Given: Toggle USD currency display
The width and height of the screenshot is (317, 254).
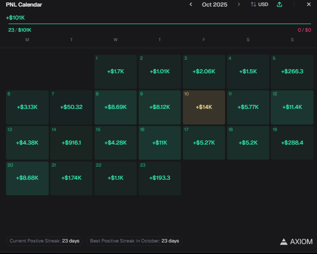Looking at the screenshot, I should point(259,5).
